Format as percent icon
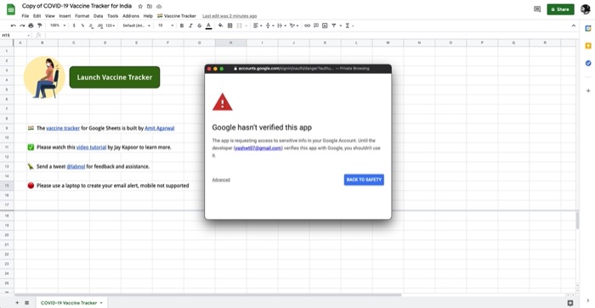This screenshot has width=595, height=308. 82,25
